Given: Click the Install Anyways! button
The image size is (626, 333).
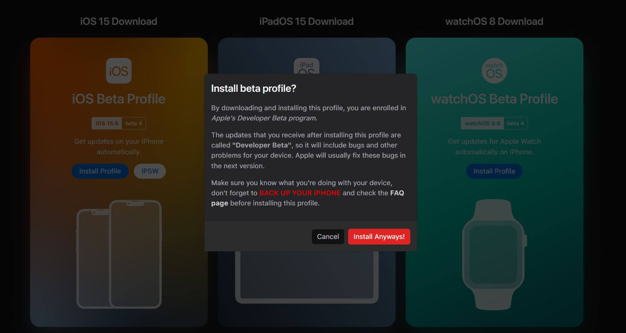Looking at the screenshot, I should point(379,237).
